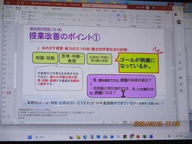Switch to the Animations (アニメーション) tab
Viewport: 192px width, 144px height.
pyautogui.click(x=72, y=9)
